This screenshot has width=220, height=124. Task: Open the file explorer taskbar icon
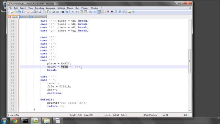47,121
